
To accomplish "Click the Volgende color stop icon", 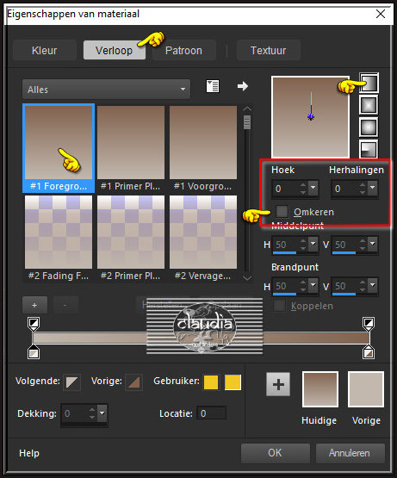I will click(72, 382).
